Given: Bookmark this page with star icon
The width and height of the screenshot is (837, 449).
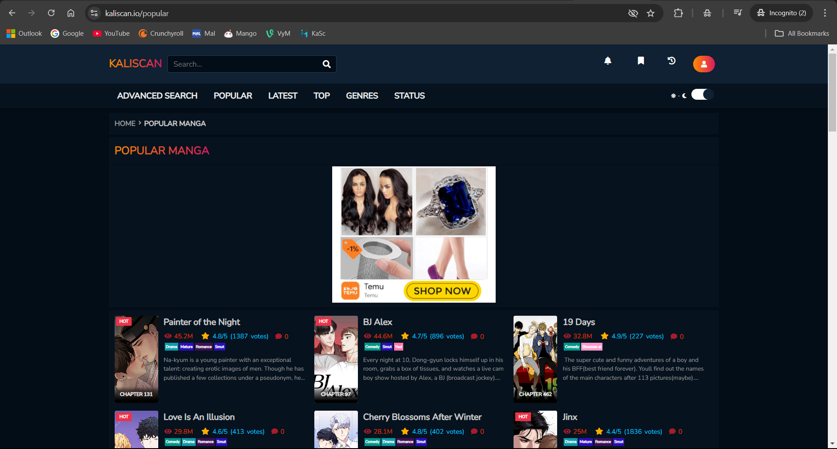Looking at the screenshot, I should [x=651, y=13].
